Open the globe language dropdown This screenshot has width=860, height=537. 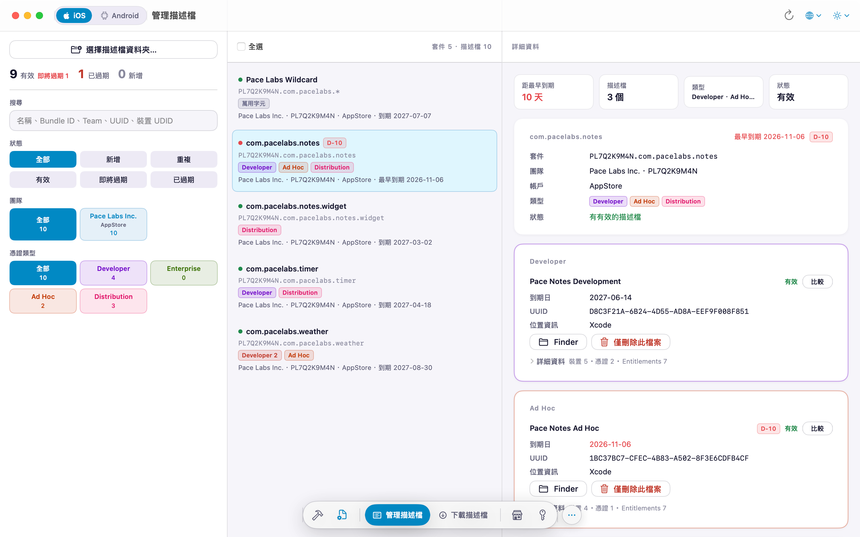(x=813, y=16)
